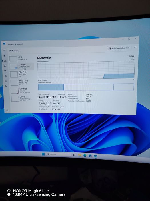Open the Startup apps page icon
The width and height of the screenshot is (150, 201).
[5, 71]
